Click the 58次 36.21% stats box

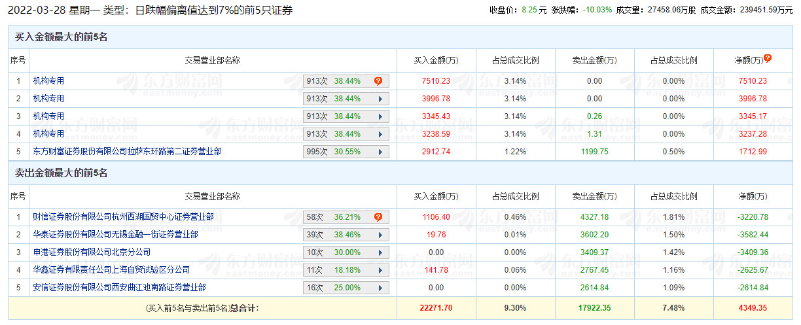(346, 217)
